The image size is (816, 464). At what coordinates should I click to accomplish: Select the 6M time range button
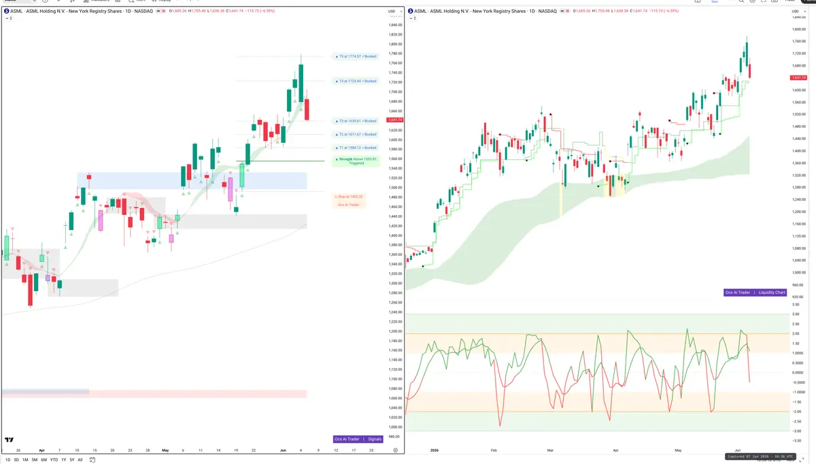click(44, 460)
